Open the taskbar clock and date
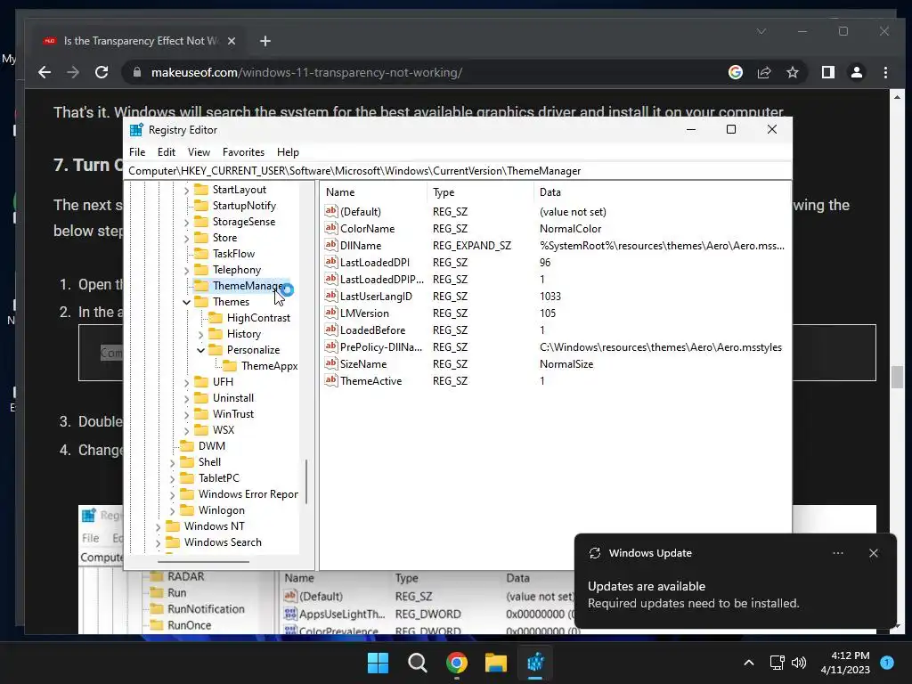Image resolution: width=912 pixels, height=684 pixels. point(845,663)
